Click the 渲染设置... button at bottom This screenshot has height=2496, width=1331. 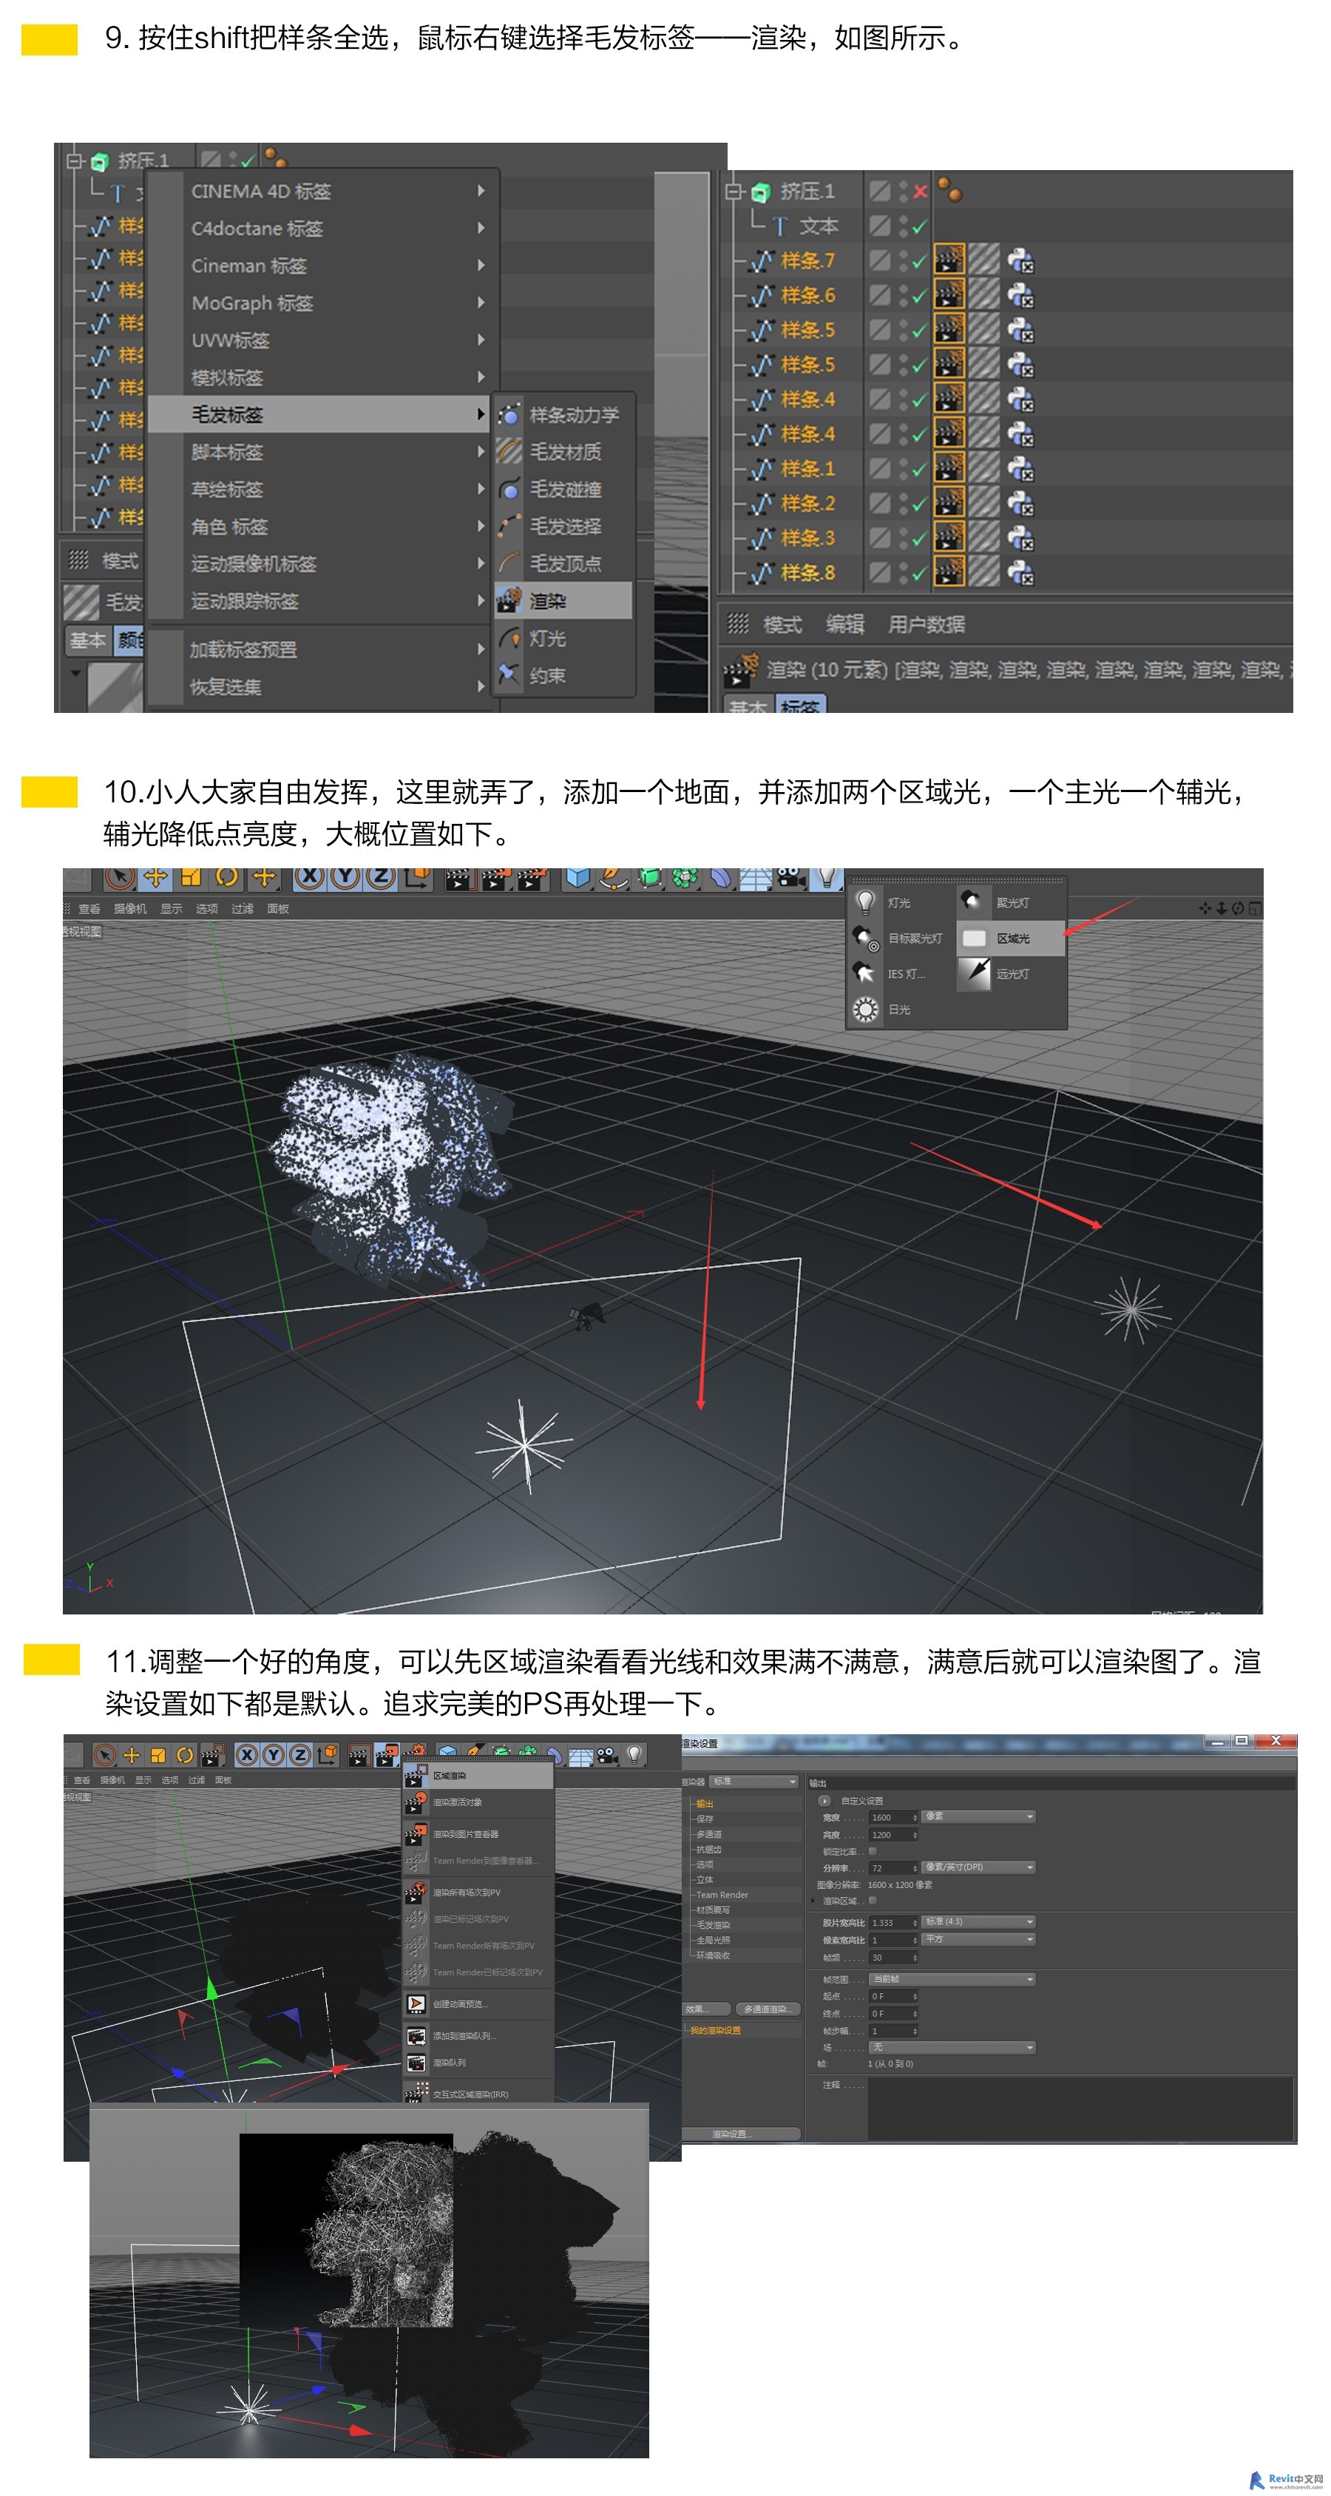[741, 2134]
